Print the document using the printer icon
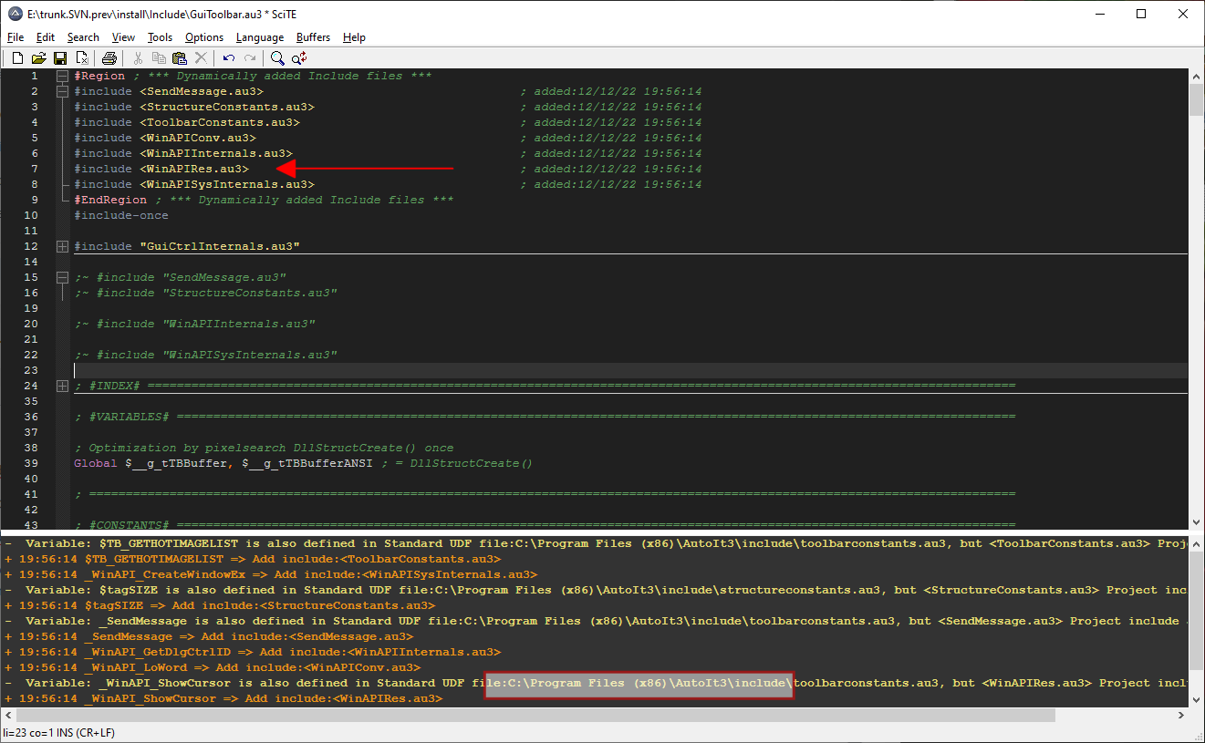 click(109, 58)
